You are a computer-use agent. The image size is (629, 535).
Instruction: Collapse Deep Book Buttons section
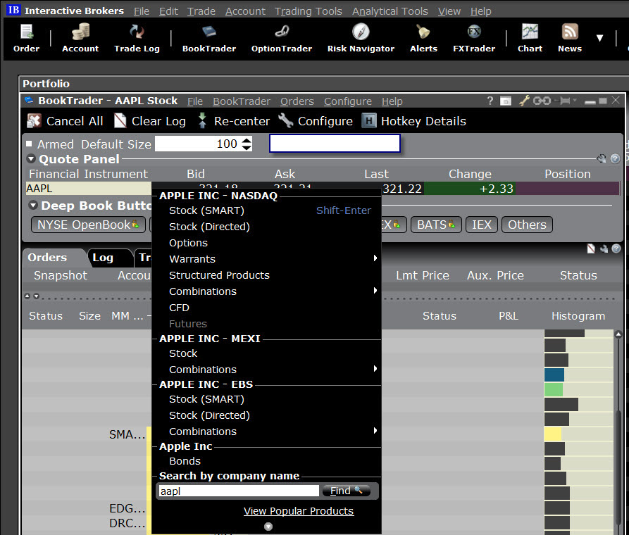(33, 206)
